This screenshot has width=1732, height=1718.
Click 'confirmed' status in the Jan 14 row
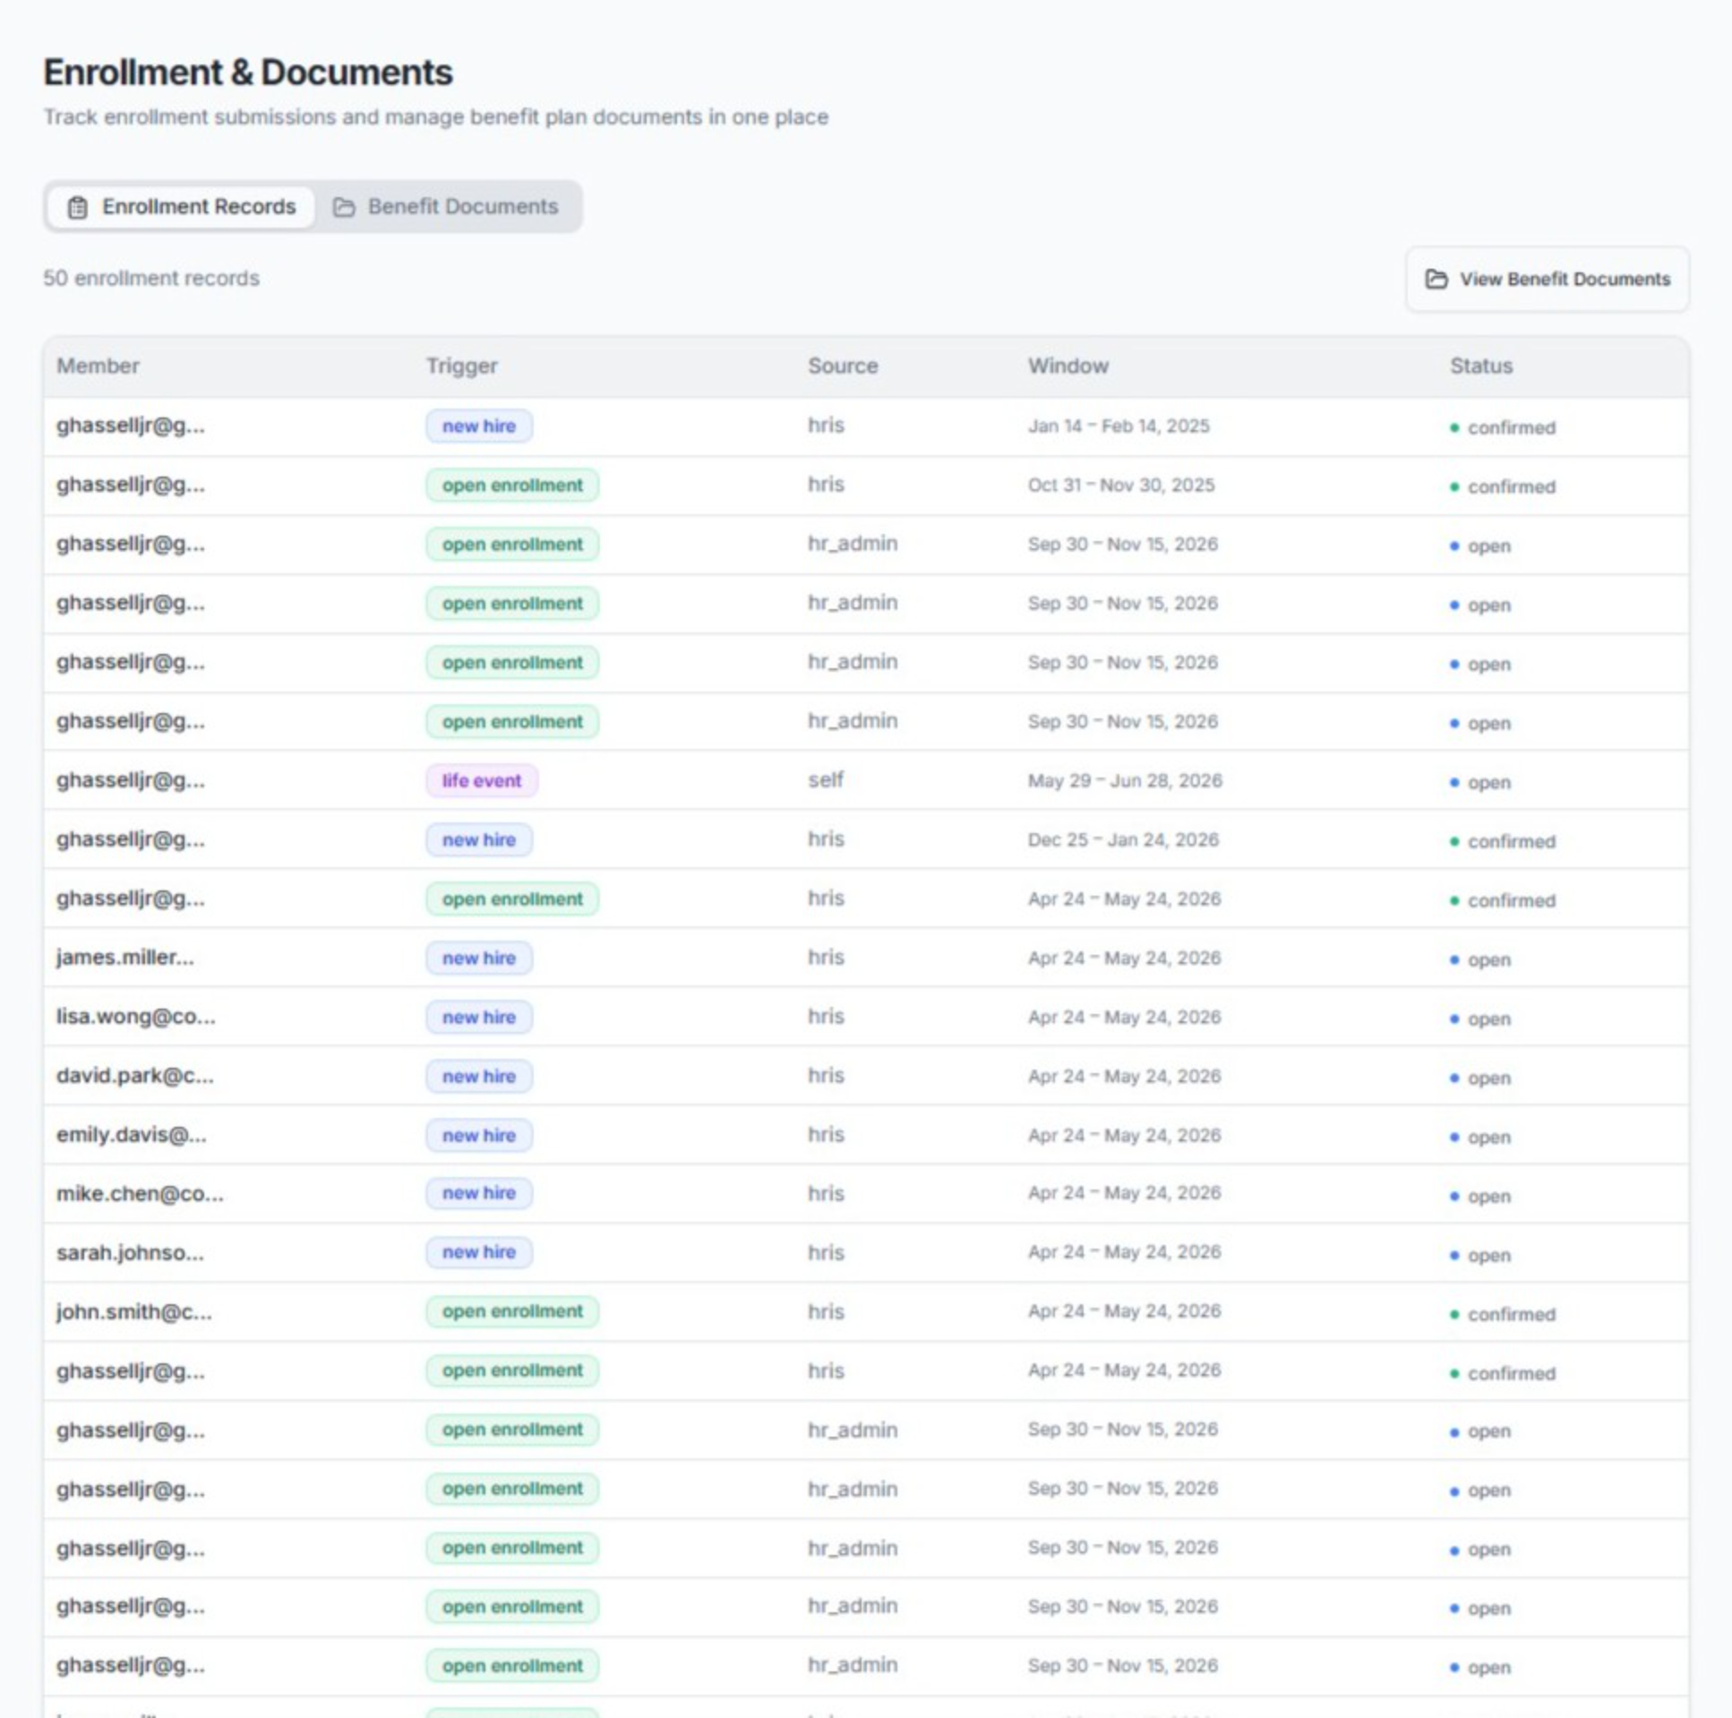(1504, 427)
